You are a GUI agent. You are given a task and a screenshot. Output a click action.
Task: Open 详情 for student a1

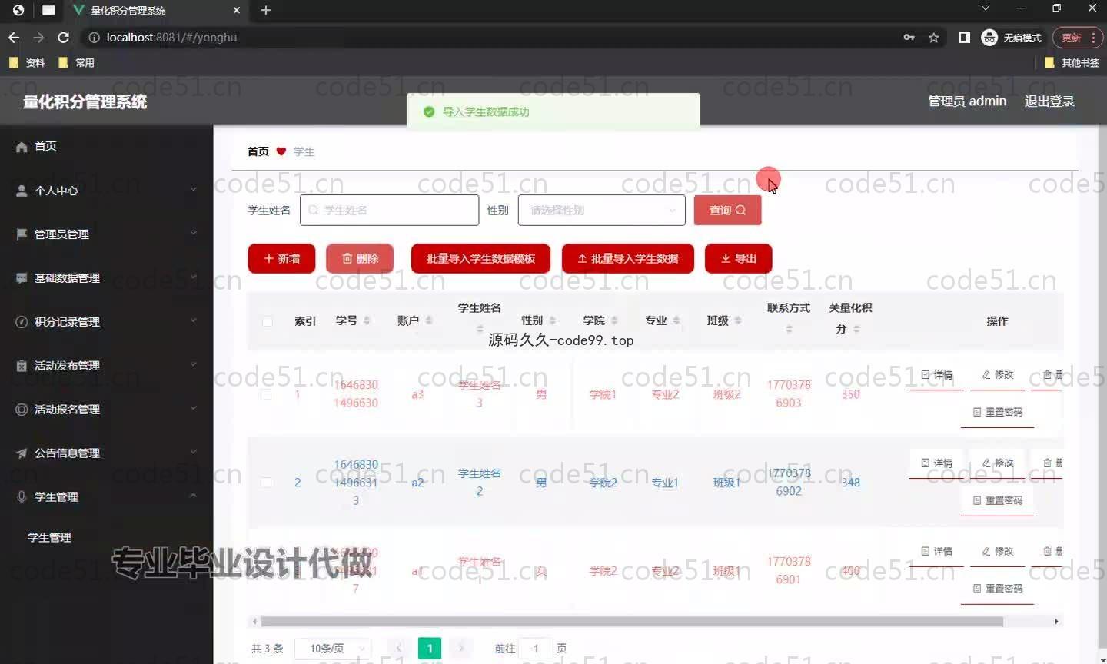tap(936, 552)
